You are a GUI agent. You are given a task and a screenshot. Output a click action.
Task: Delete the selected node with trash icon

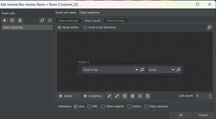(x=132, y=96)
